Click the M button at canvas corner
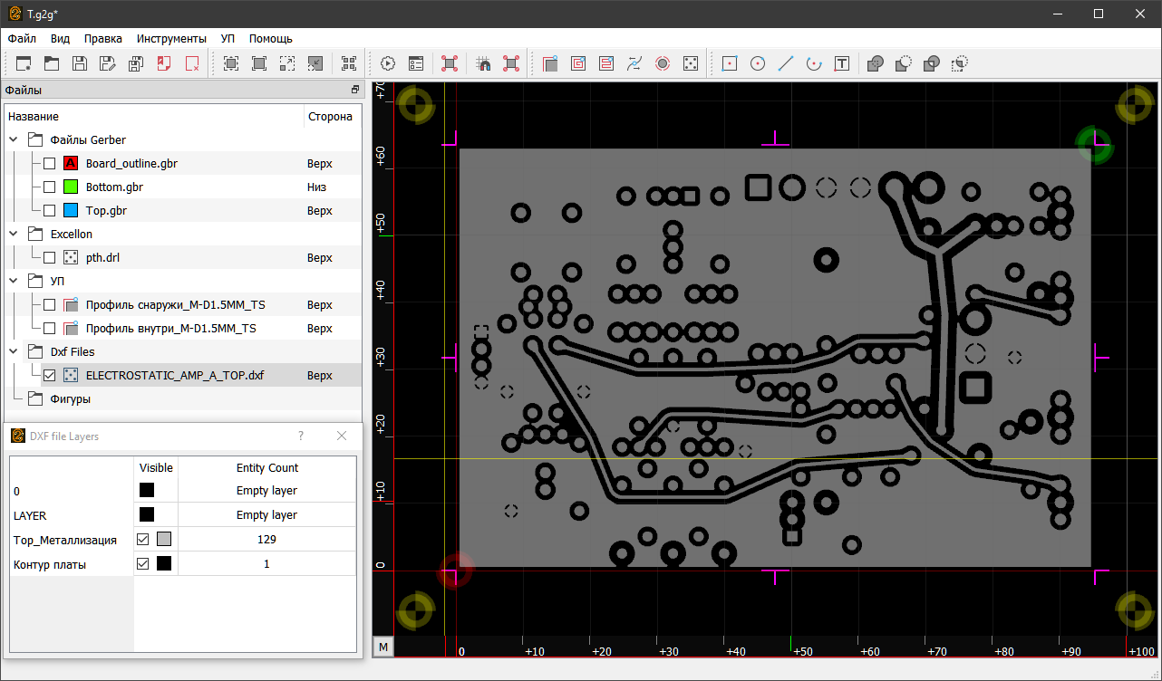The height and width of the screenshot is (681, 1162). [383, 647]
